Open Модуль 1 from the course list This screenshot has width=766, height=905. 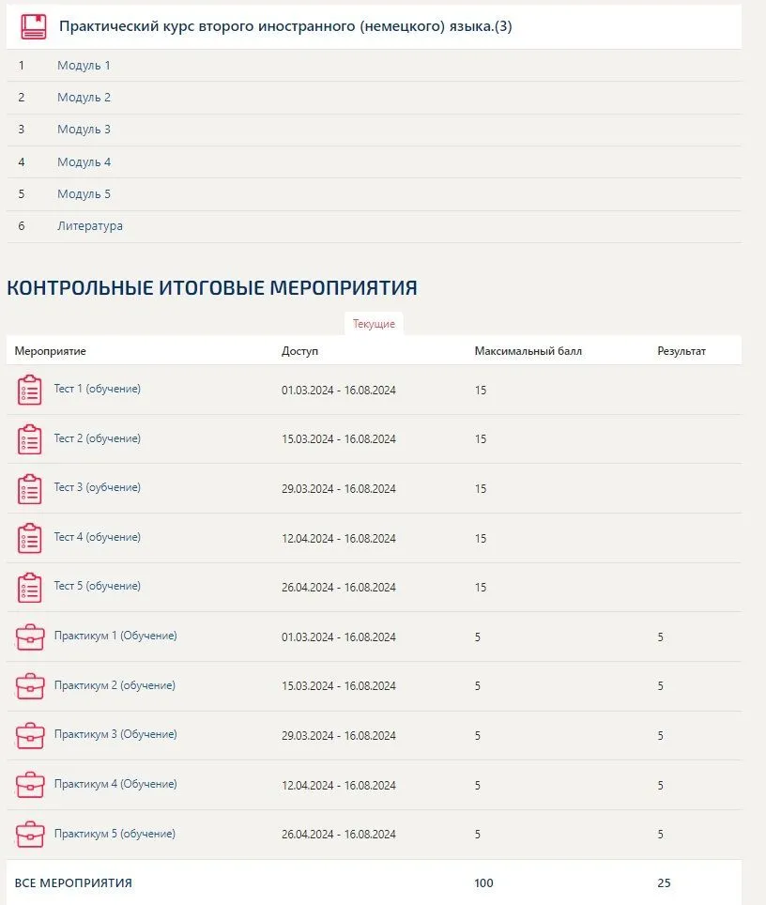(84, 66)
